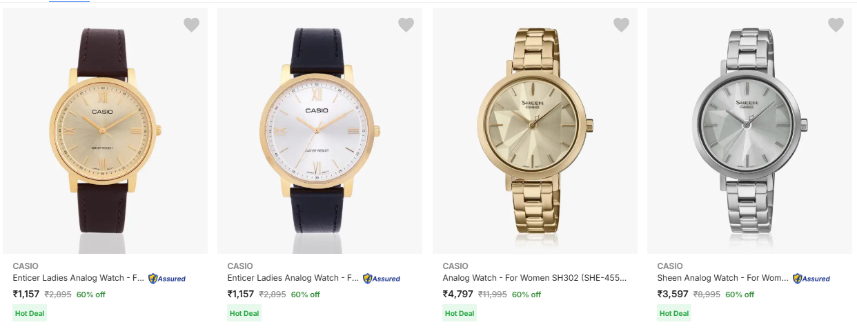The image size is (857, 329).
Task: Click Hot Deal tag under gold Sheen watch
Action: click(x=460, y=313)
